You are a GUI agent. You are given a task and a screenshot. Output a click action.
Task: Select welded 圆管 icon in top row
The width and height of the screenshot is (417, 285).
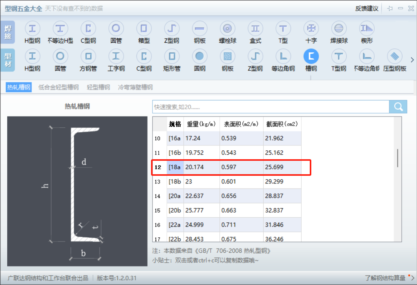click(x=116, y=28)
